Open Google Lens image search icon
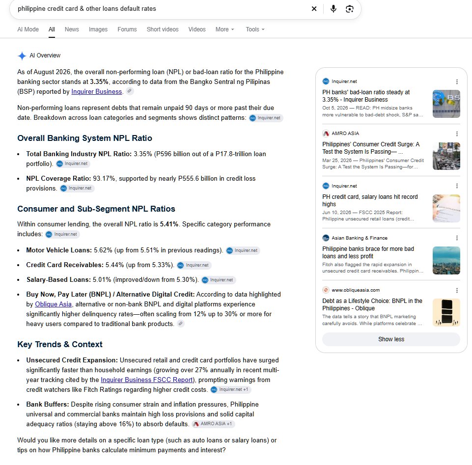This screenshot has width=472, height=465. coord(350,9)
